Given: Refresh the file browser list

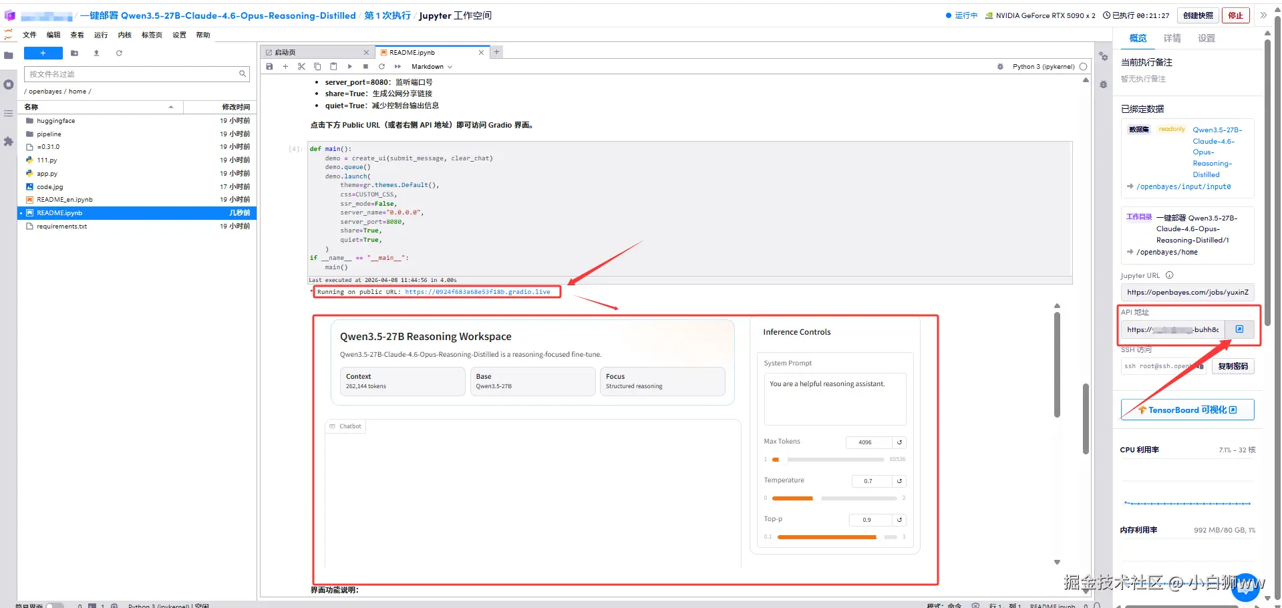Looking at the screenshot, I should click(x=119, y=53).
